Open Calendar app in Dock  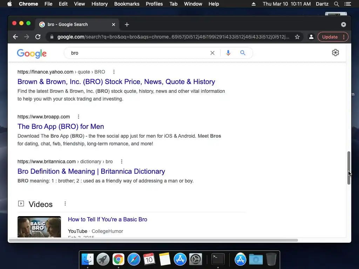point(149,260)
